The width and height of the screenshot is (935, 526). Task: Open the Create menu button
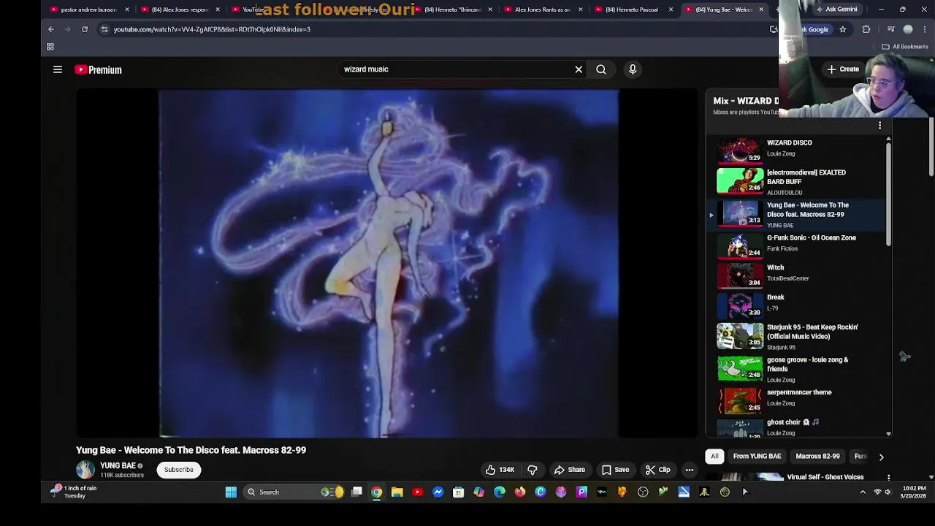[842, 69]
